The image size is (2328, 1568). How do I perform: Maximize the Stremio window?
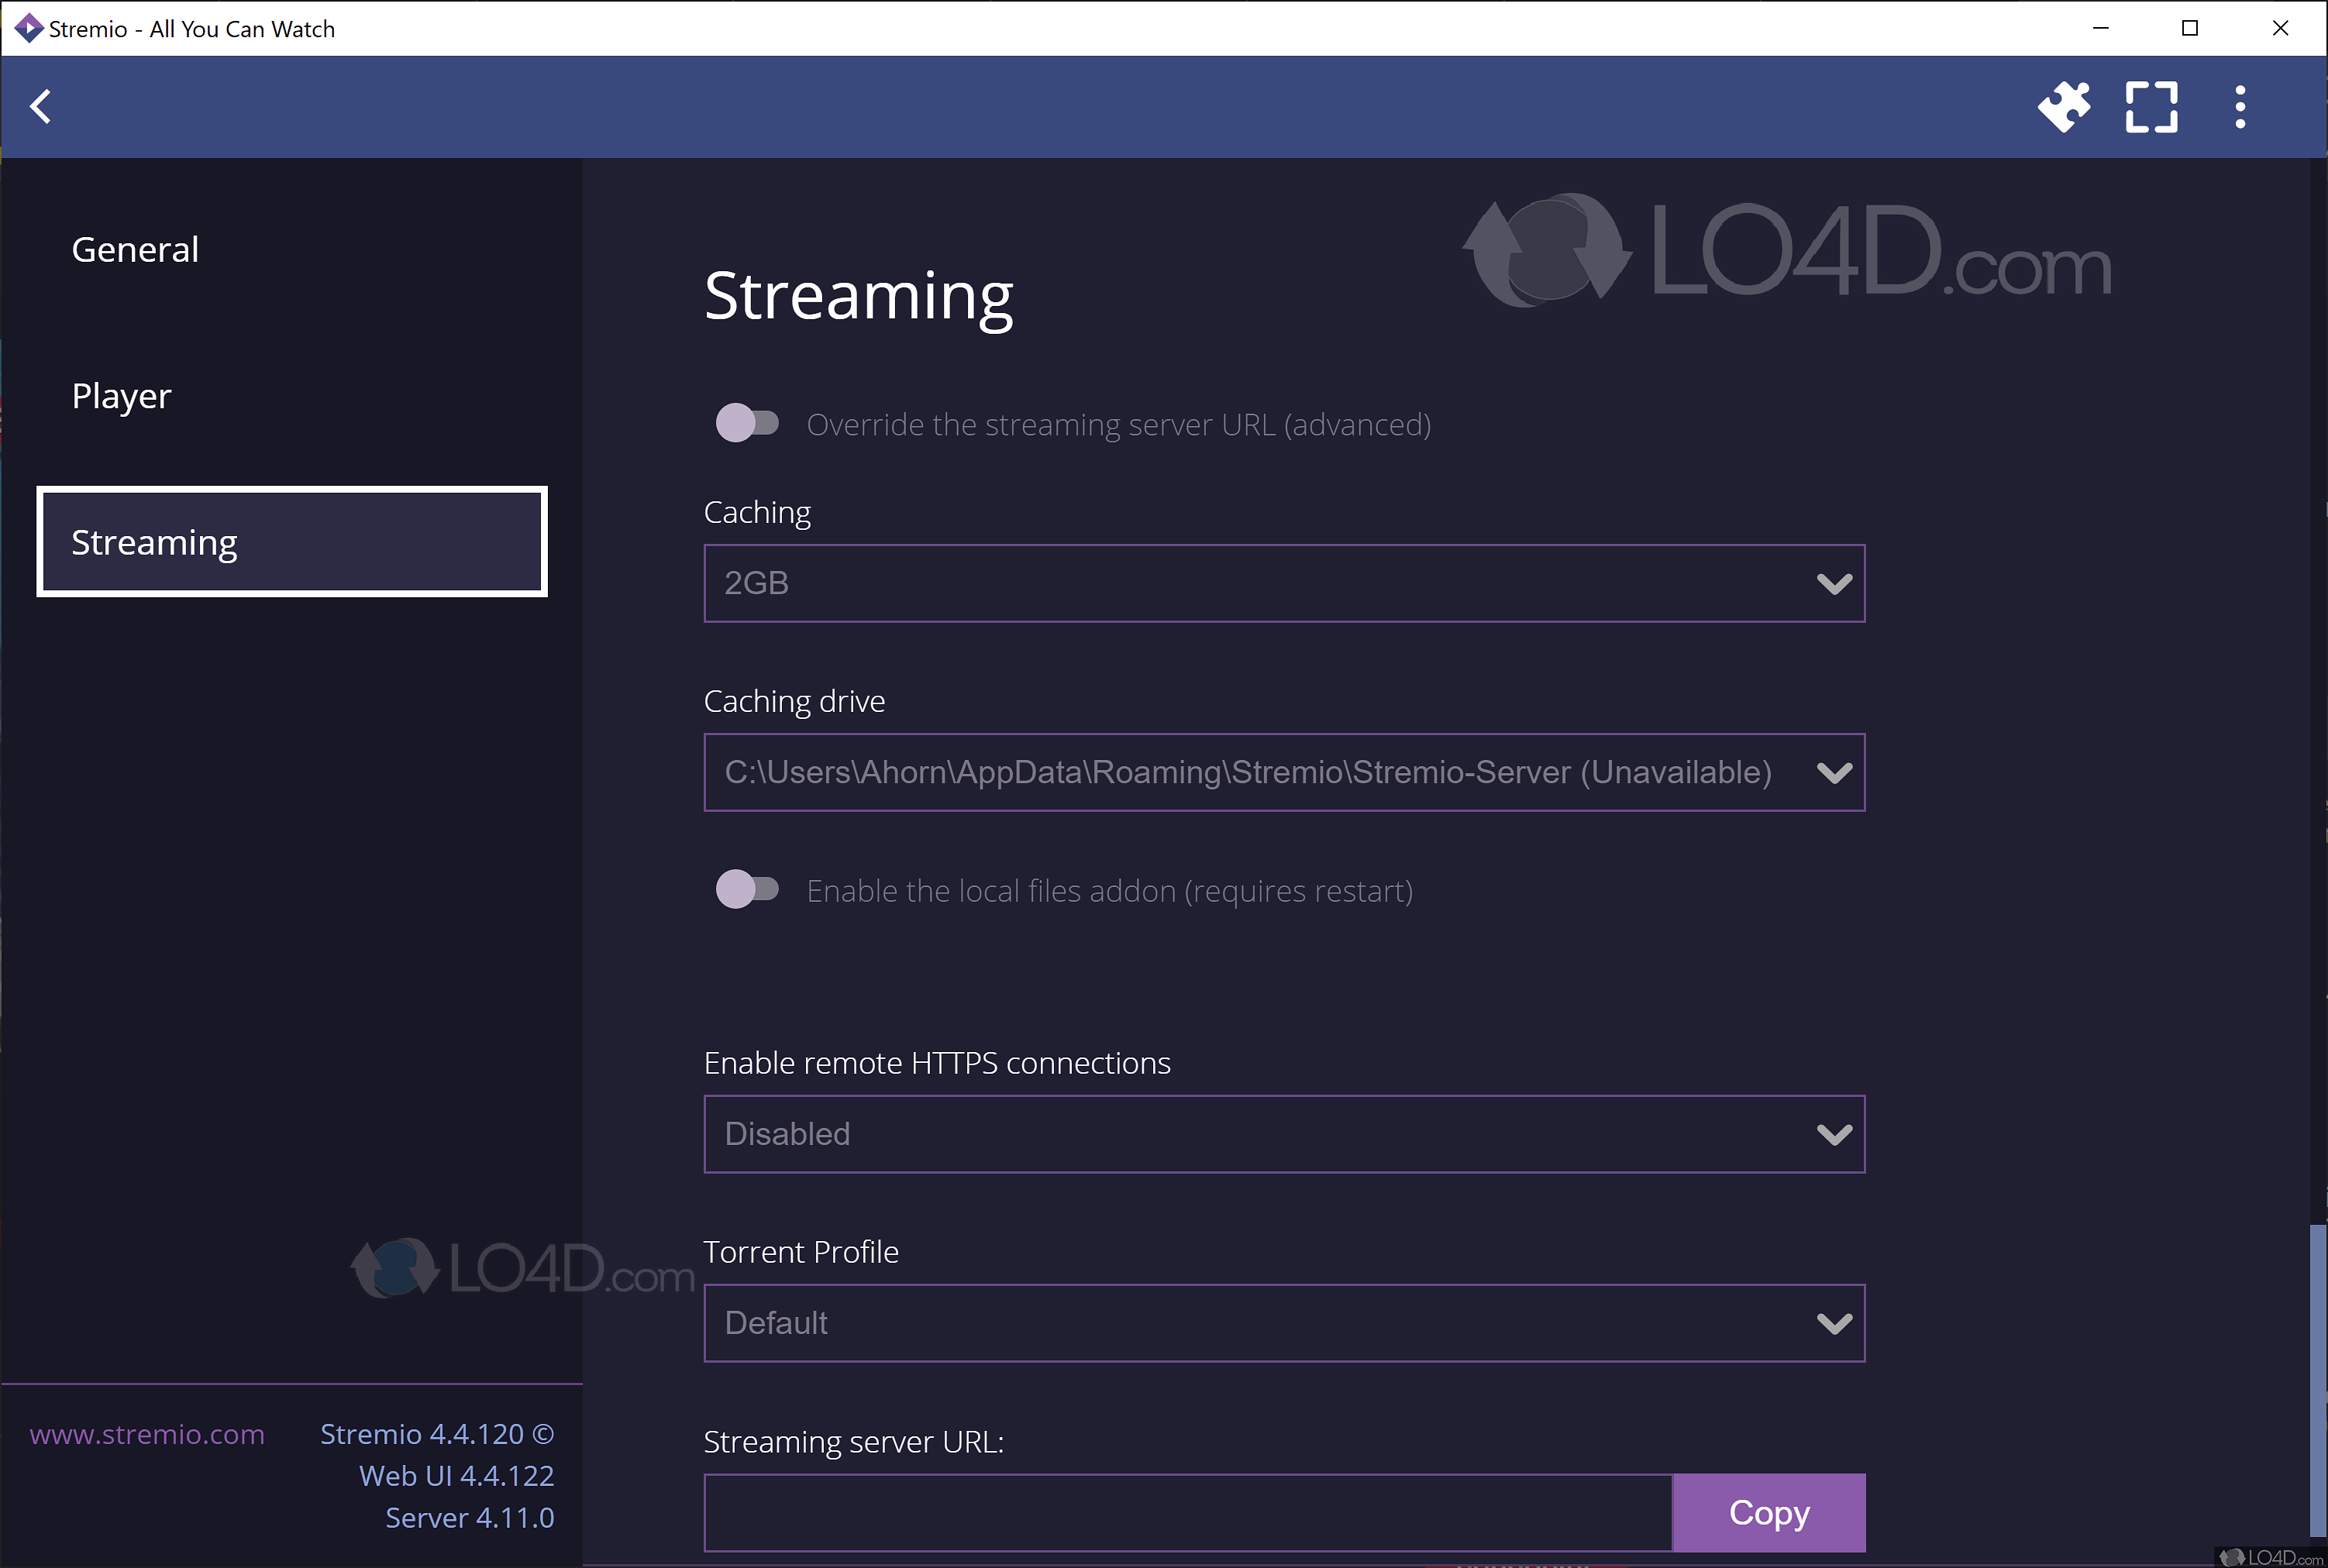click(2190, 28)
